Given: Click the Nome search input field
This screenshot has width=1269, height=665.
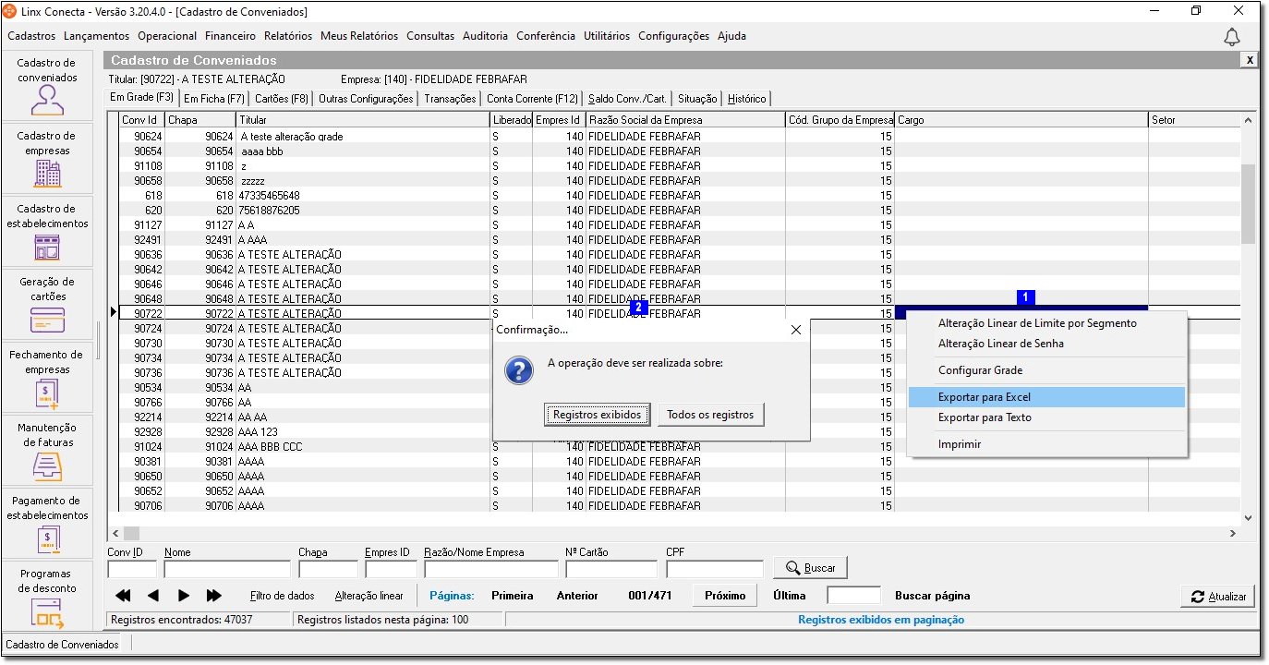Looking at the screenshot, I should pyautogui.click(x=226, y=569).
